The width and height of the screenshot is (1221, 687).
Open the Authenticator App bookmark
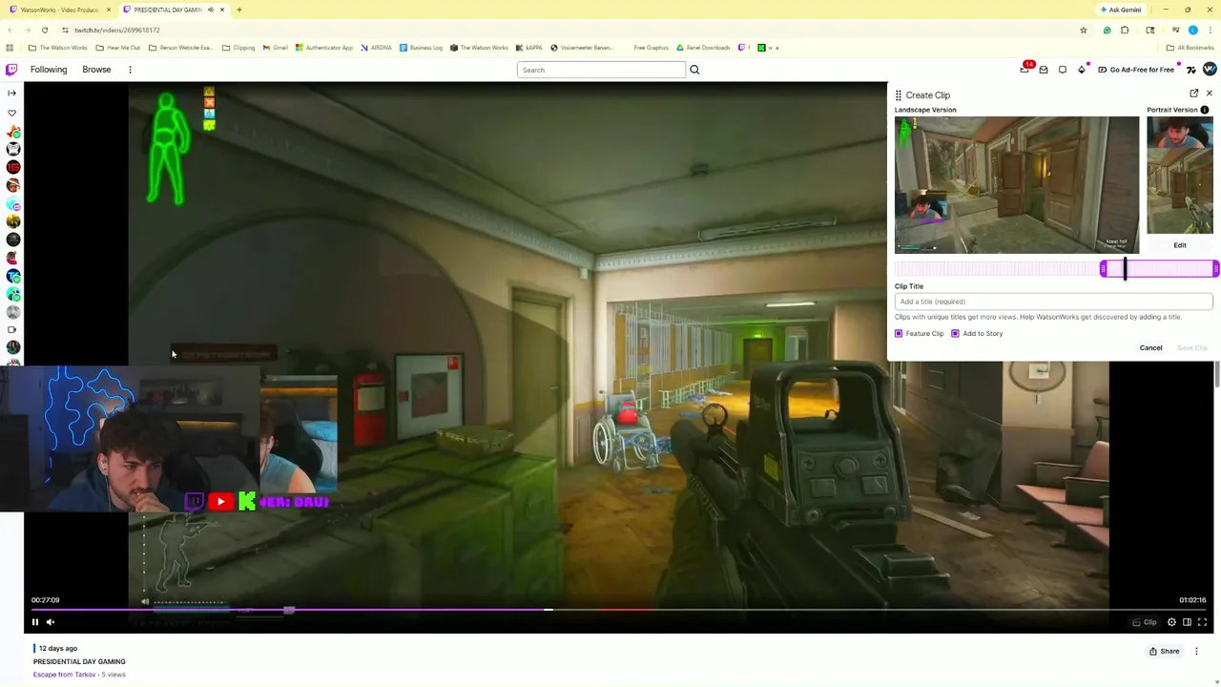pos(324,48)
